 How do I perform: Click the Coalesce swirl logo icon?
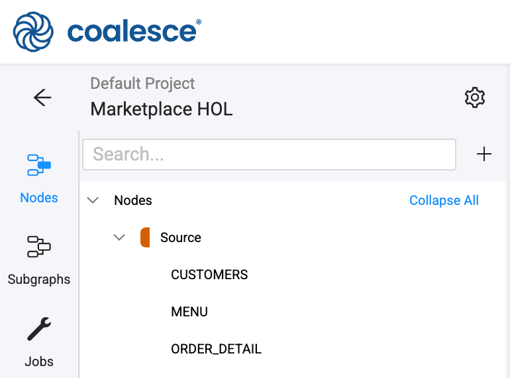34,31
